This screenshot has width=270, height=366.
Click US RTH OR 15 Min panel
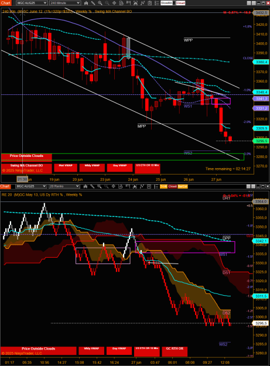(147, 351)
